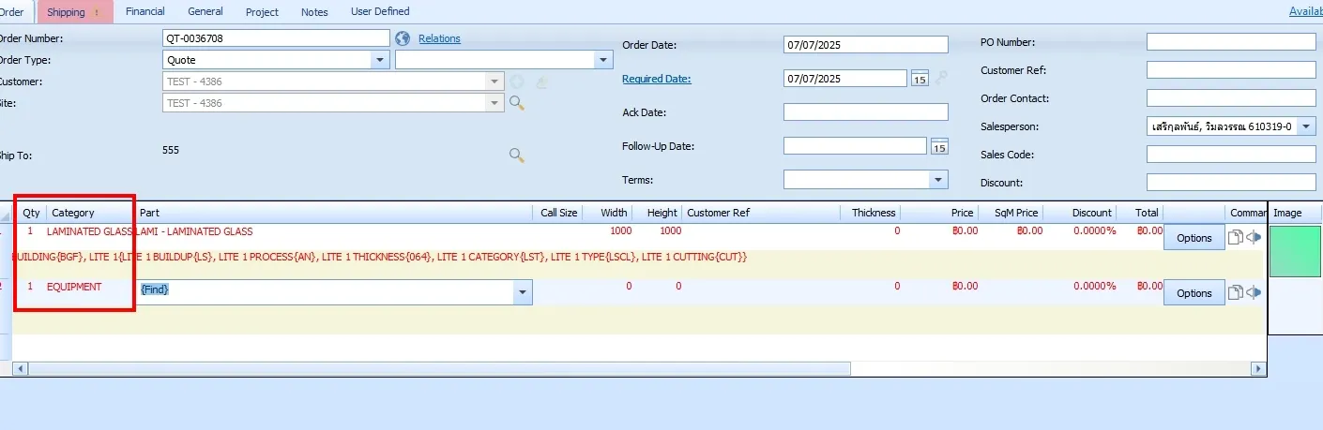1323x430 pixels.
Task: Click the Width column header
Action: coord(608,213)
